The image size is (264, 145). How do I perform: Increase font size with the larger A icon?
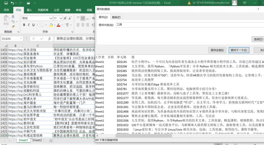pyautogui.click(x=65, y=18)
